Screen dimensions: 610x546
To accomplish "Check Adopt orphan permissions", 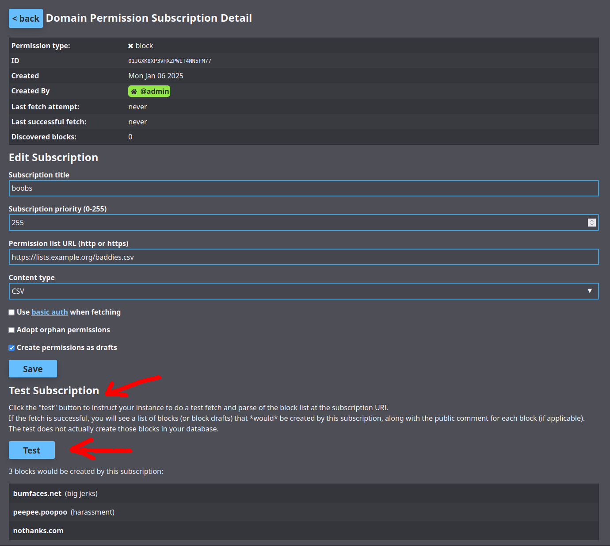I will (x=12, y=330).
